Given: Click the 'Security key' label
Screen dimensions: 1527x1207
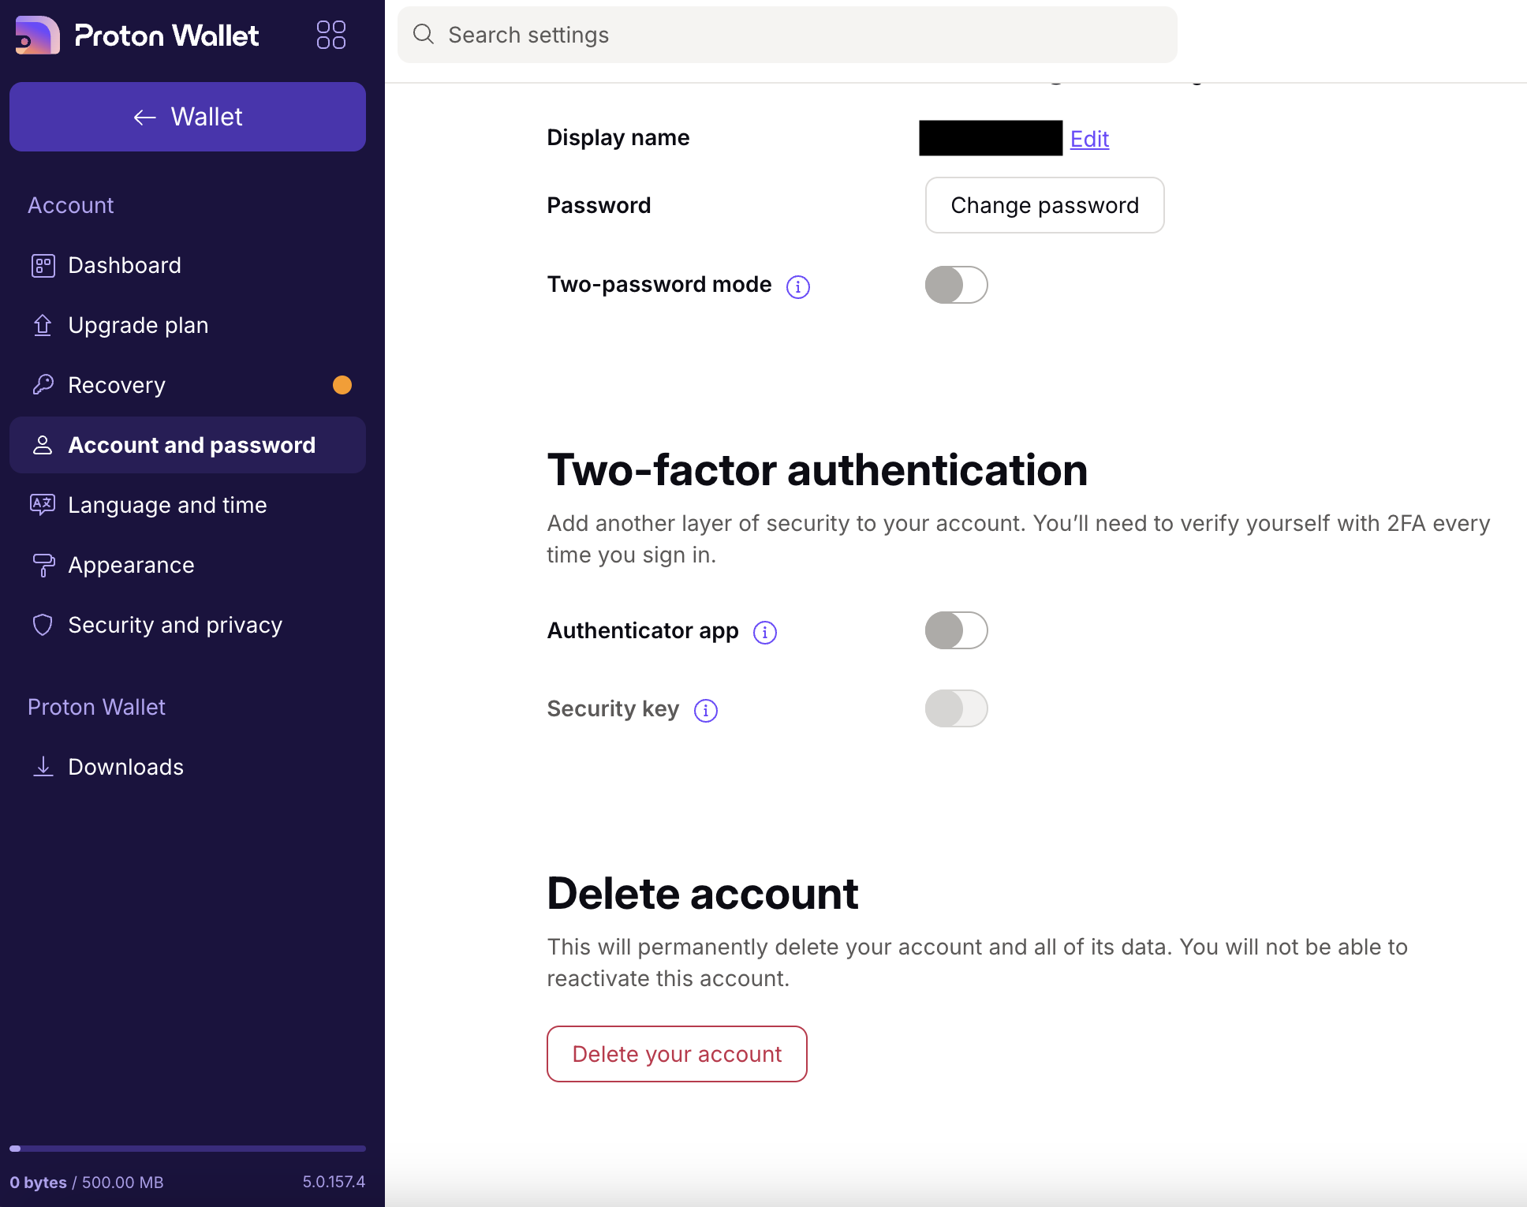Looking at the screenshot, I should click(x=613, y=708).
